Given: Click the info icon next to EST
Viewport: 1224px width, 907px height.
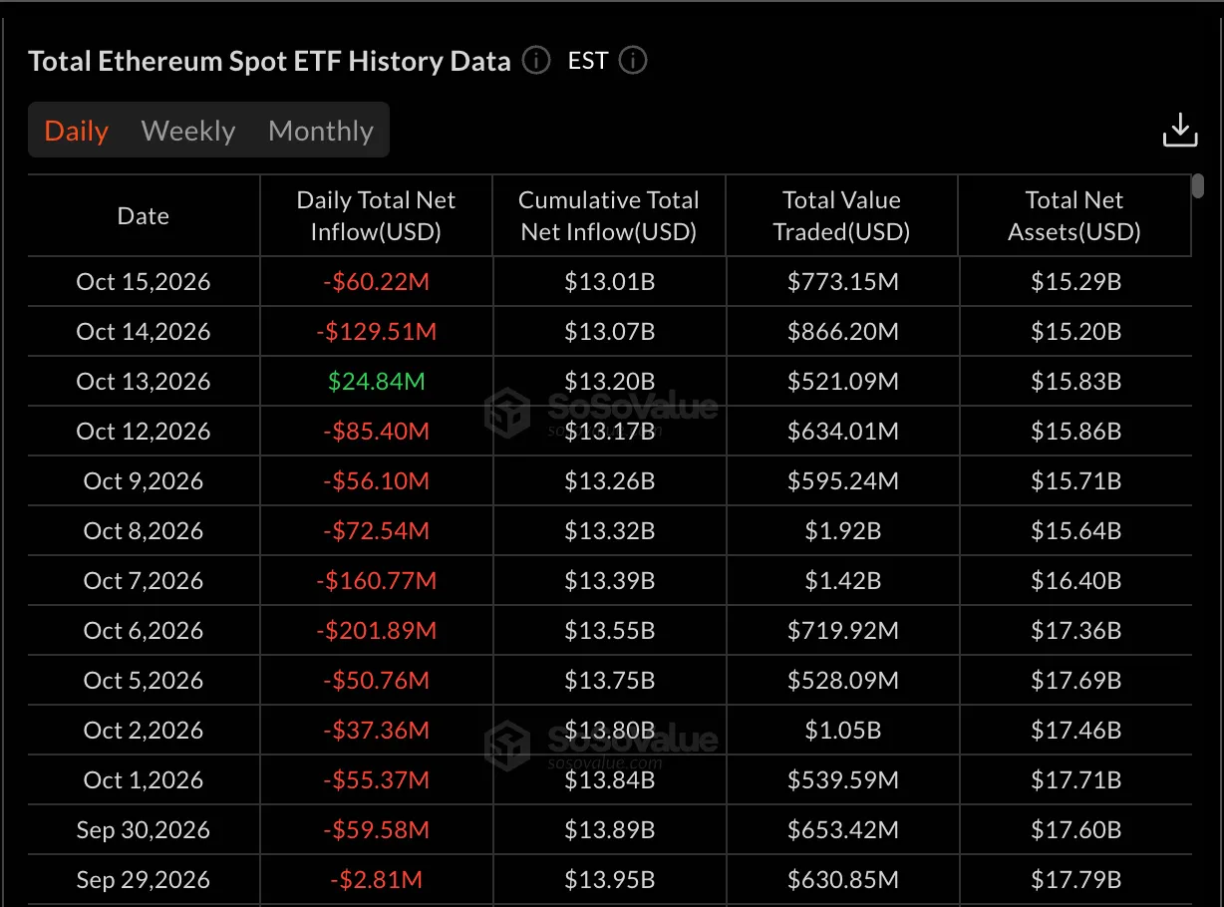Looking at the screenshot, I should click(633, 61).
